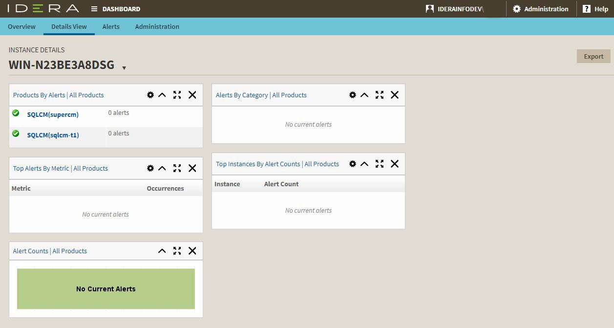Collapse the Top Instances By Alert Counts widget
Viewport: 614px width, 328px height.
pyautogui.click(x=364, y=164)
